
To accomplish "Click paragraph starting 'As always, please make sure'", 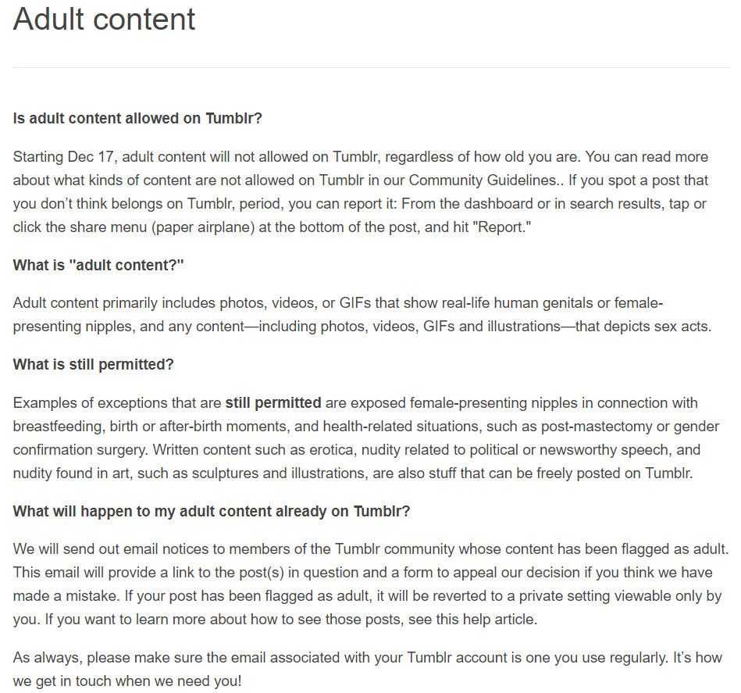I will click(x=368, y=670).
